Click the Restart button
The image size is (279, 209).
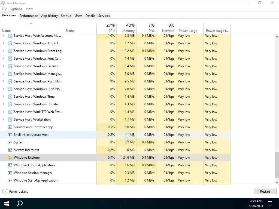(x=265, y=191)
